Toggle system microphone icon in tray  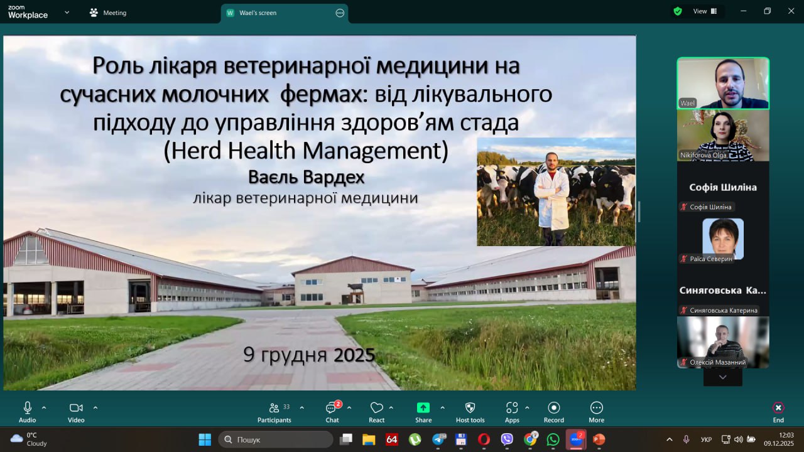686,439
